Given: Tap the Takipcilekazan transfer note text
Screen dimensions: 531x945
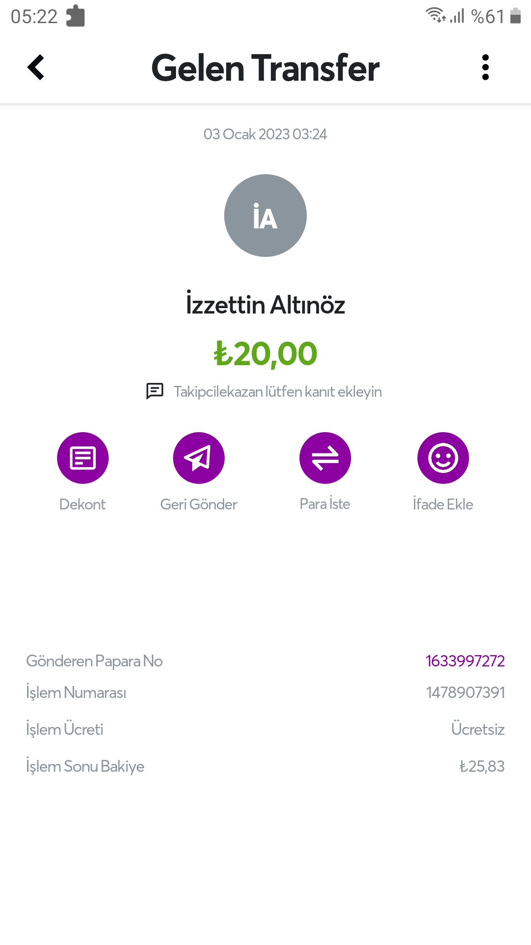Looking at the screenshot, I should [277, 392].
